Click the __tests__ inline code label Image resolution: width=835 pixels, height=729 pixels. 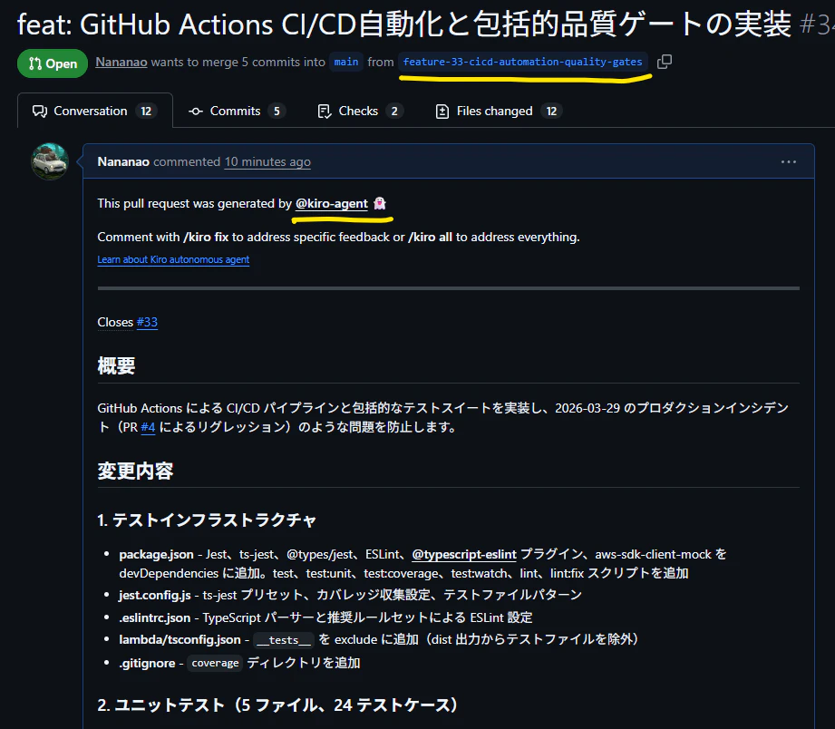(283, 639)
